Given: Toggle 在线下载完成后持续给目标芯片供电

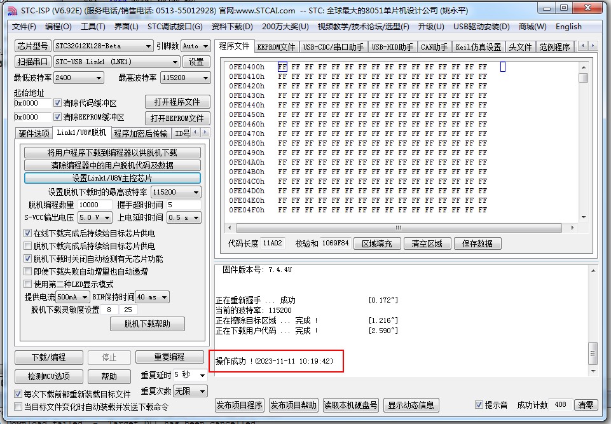Looking at the screenshot, I should point(28,233).
